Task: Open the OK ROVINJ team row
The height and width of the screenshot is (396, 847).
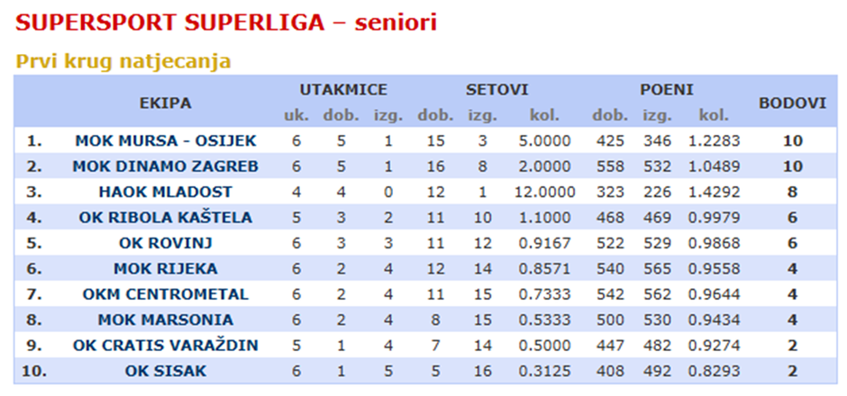Action: (166, 243)
